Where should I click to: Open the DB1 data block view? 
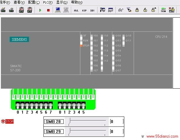(92, 11)
